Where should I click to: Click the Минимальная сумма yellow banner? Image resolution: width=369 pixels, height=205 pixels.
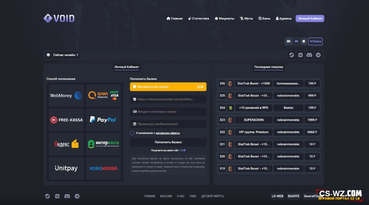pos(168,87)
